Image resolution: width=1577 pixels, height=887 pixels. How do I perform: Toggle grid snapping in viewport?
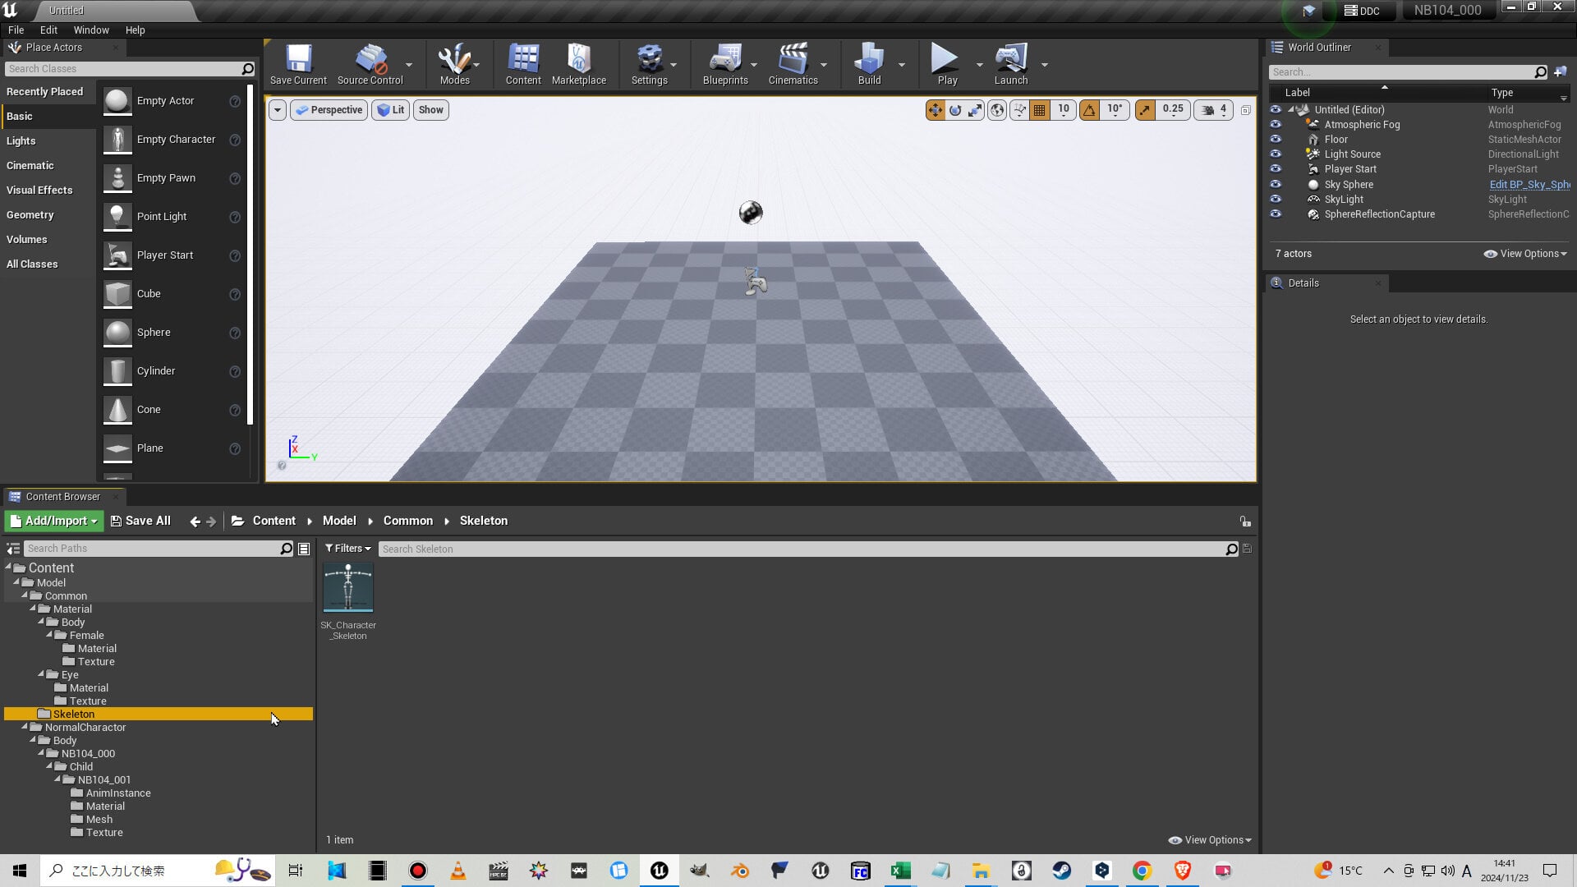coord(1039,110)
